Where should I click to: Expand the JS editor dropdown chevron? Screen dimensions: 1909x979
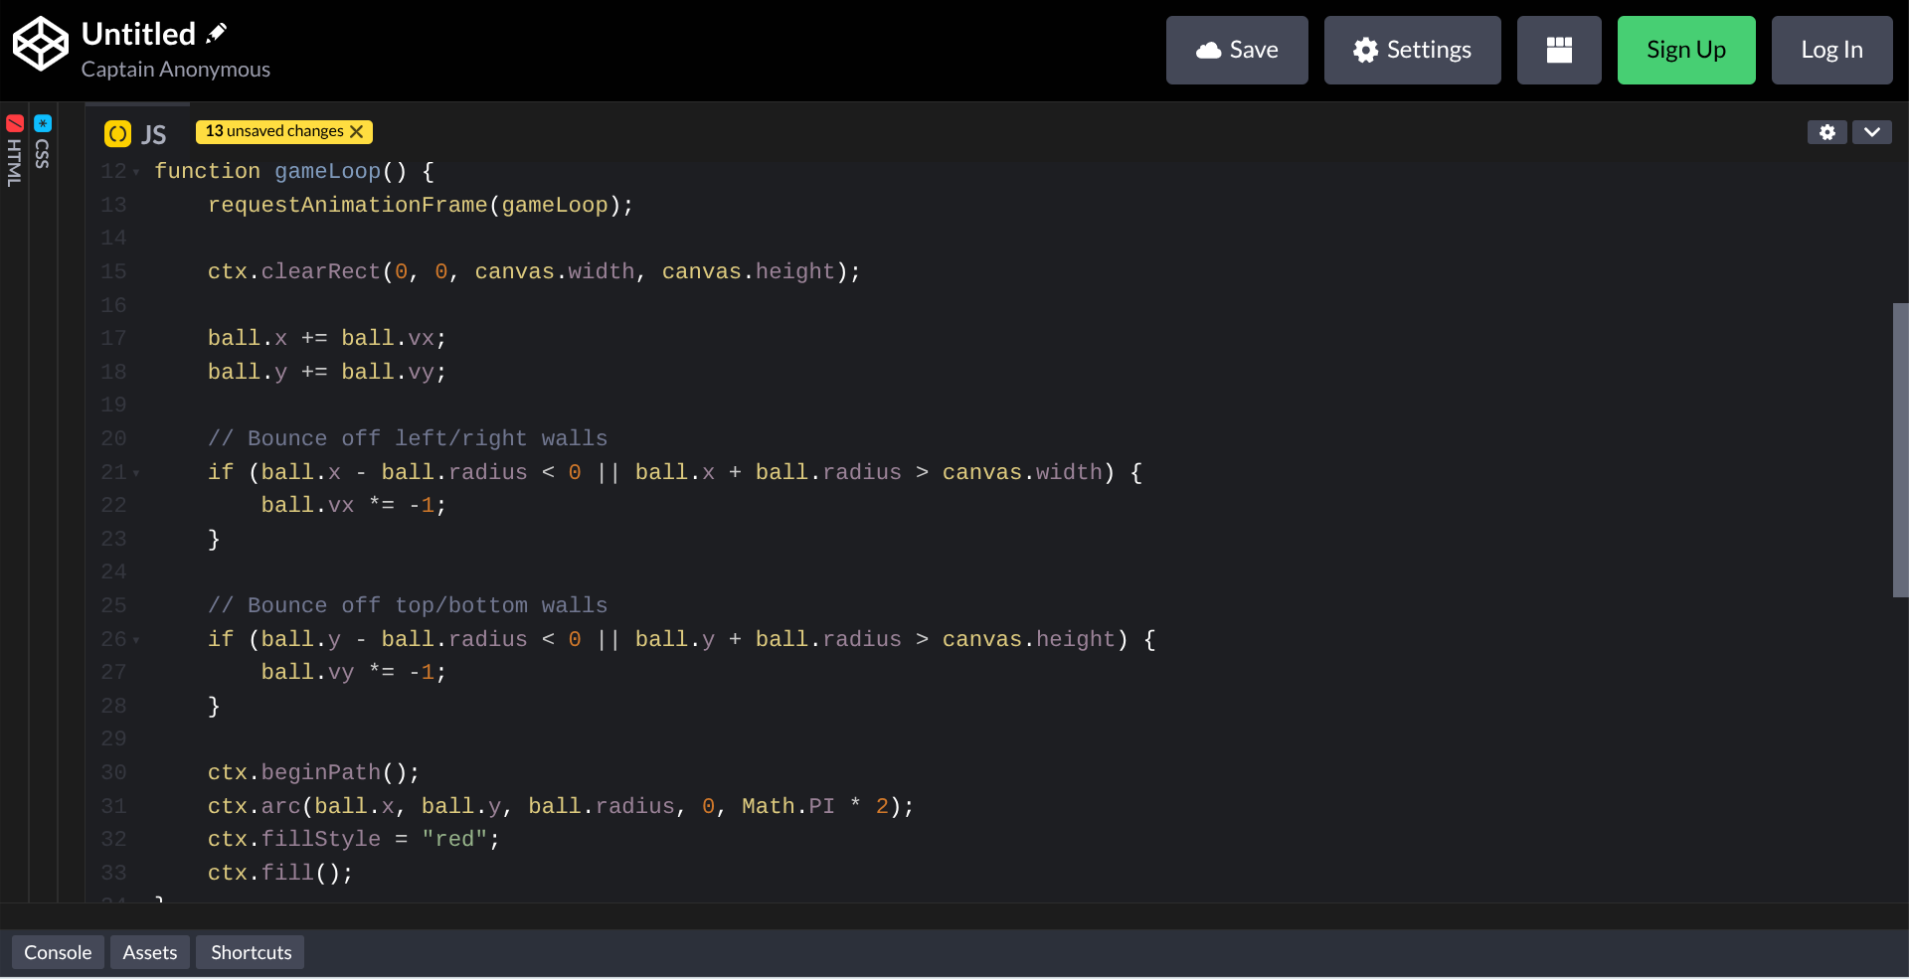(x=1872, y=132)
